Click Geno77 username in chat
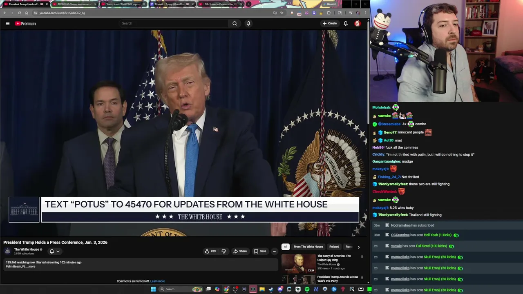Viewport: 523px width, 294px height. tap(390, 132)
